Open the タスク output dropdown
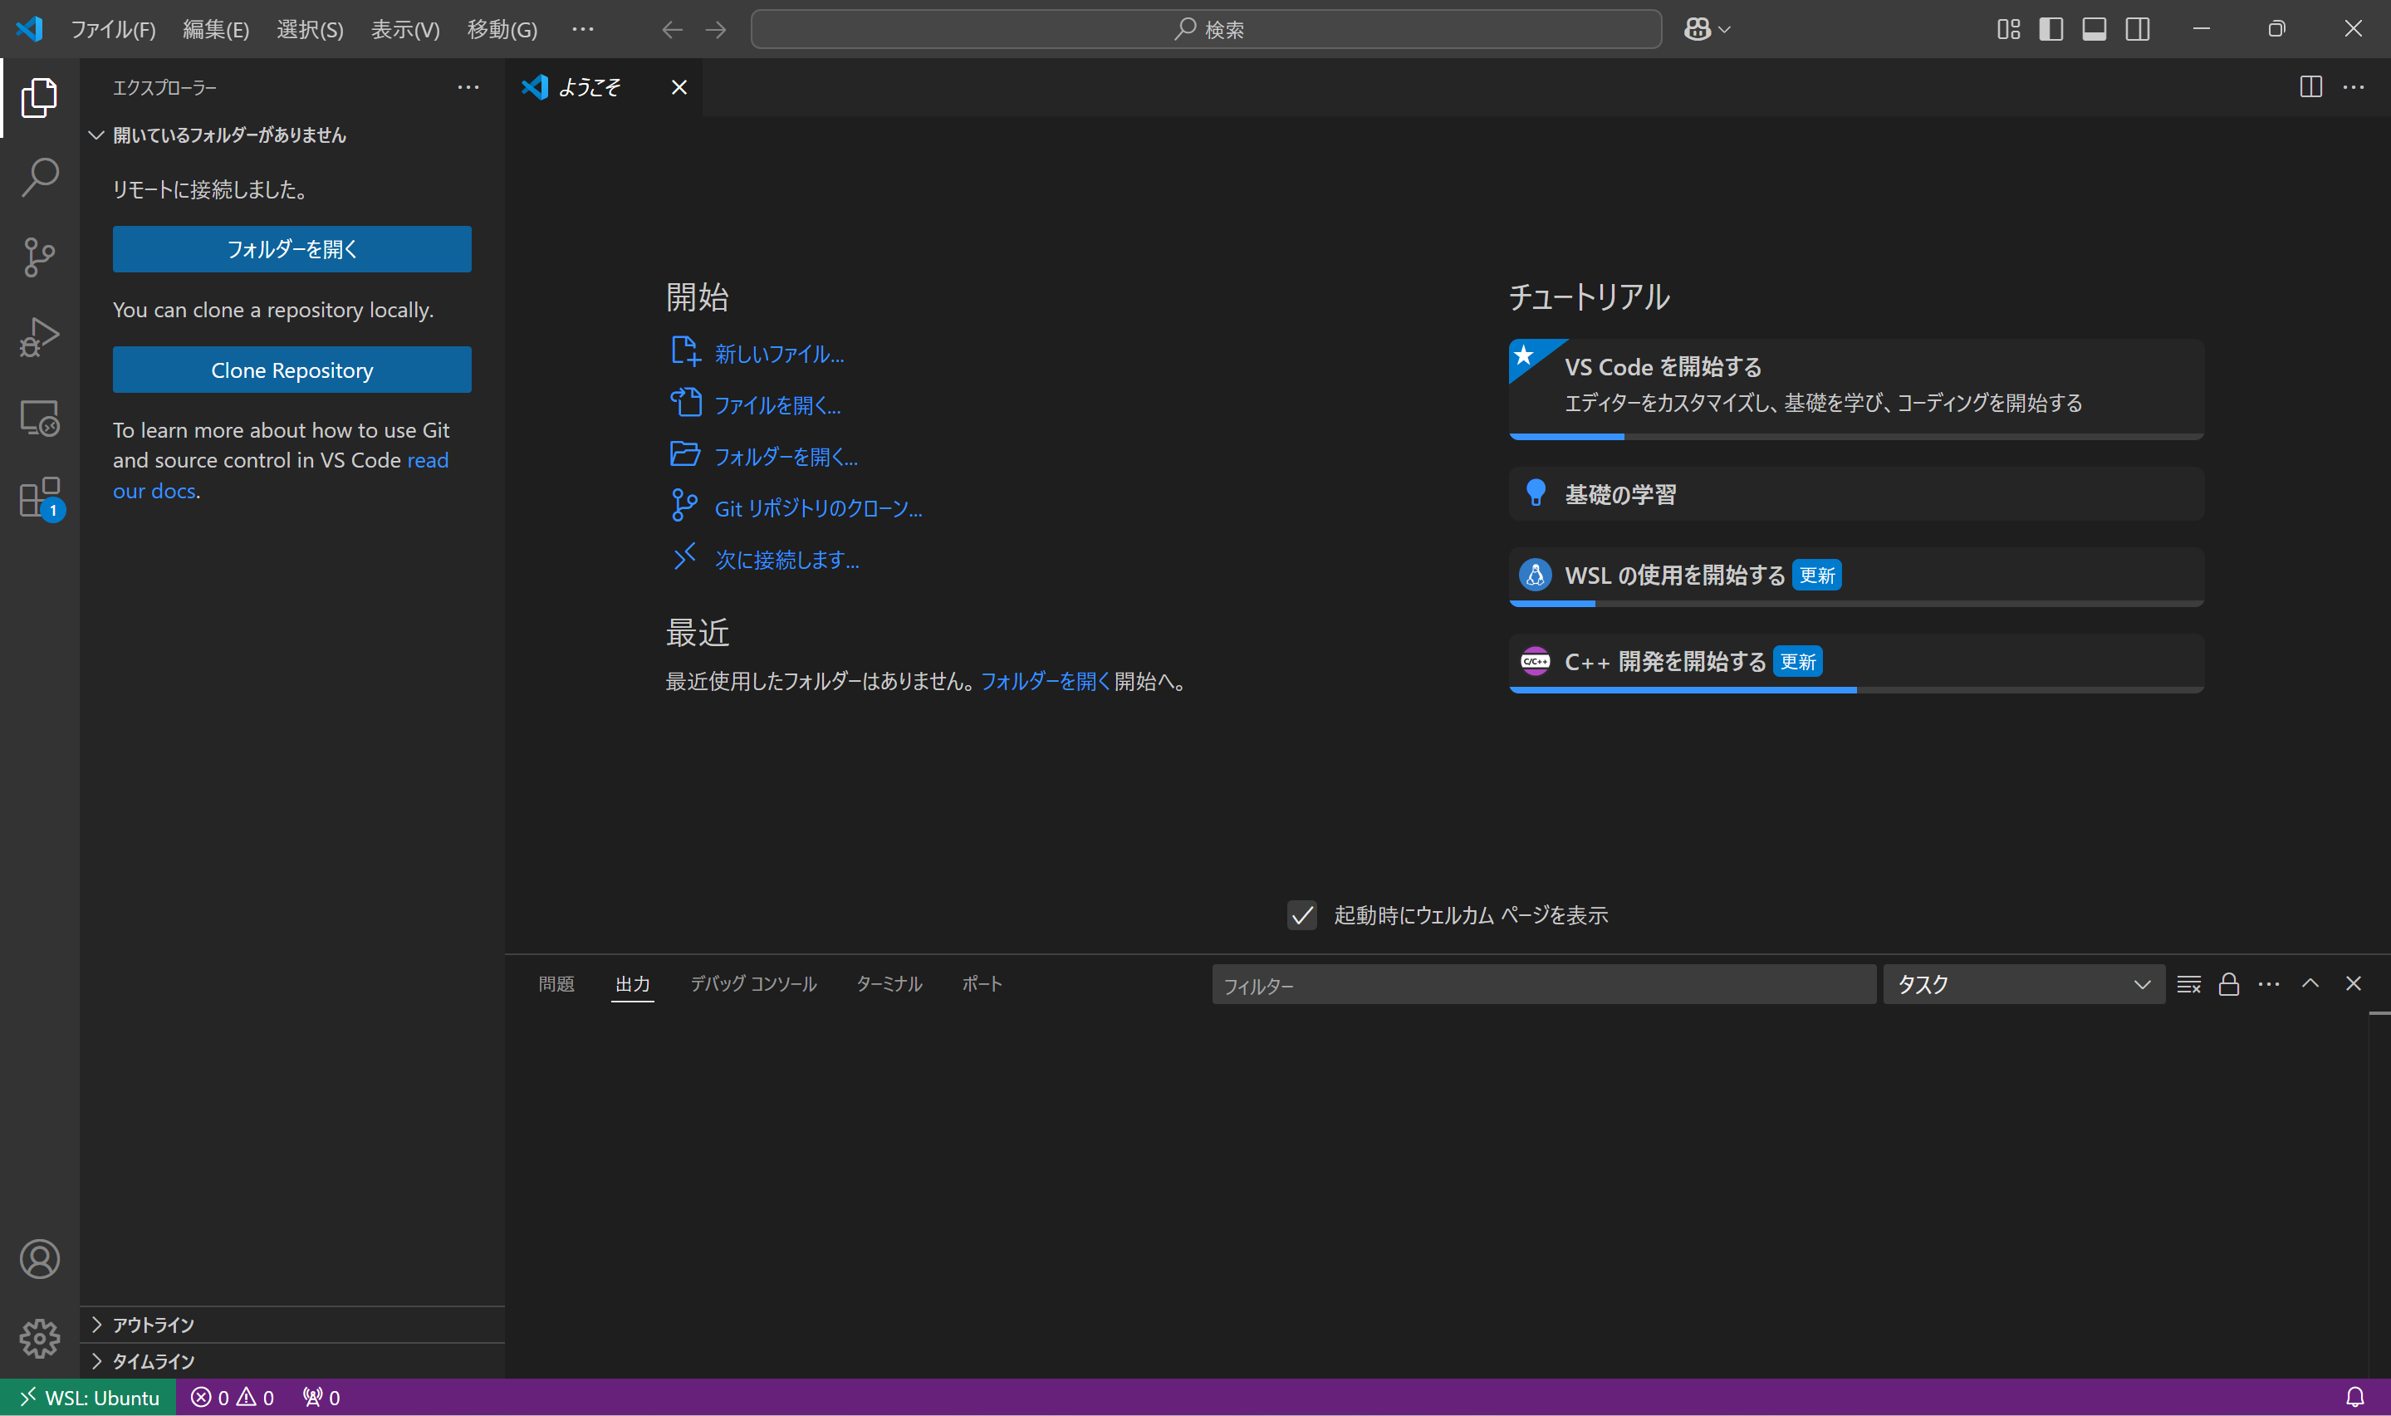 2023,984
